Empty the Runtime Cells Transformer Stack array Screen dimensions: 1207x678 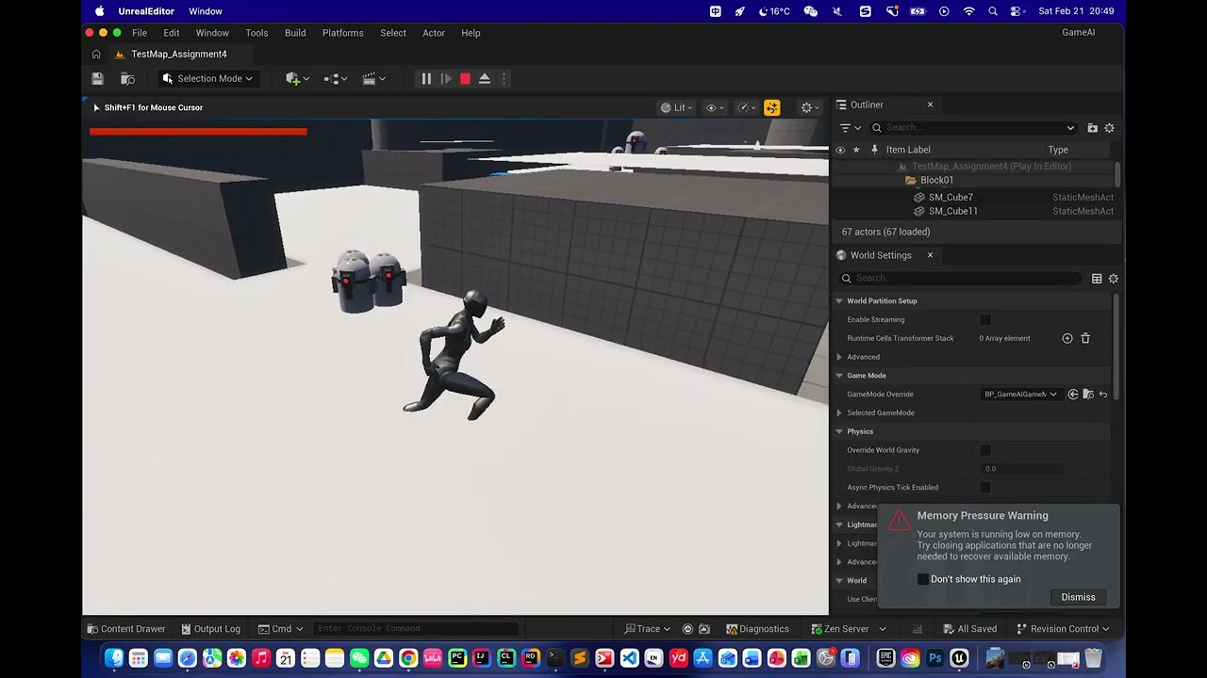pyautogui.click(x=1085, y=338)
